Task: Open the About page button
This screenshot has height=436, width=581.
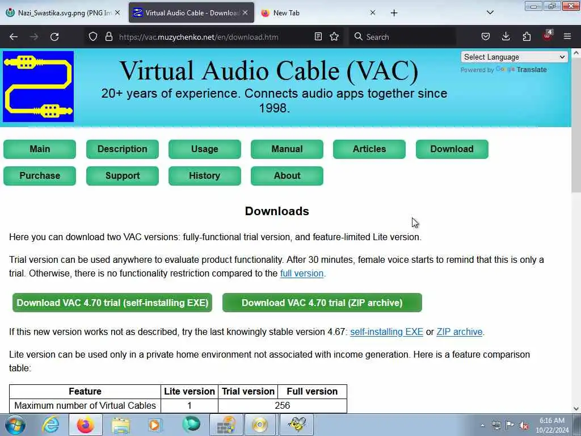Action: point(287,176)
